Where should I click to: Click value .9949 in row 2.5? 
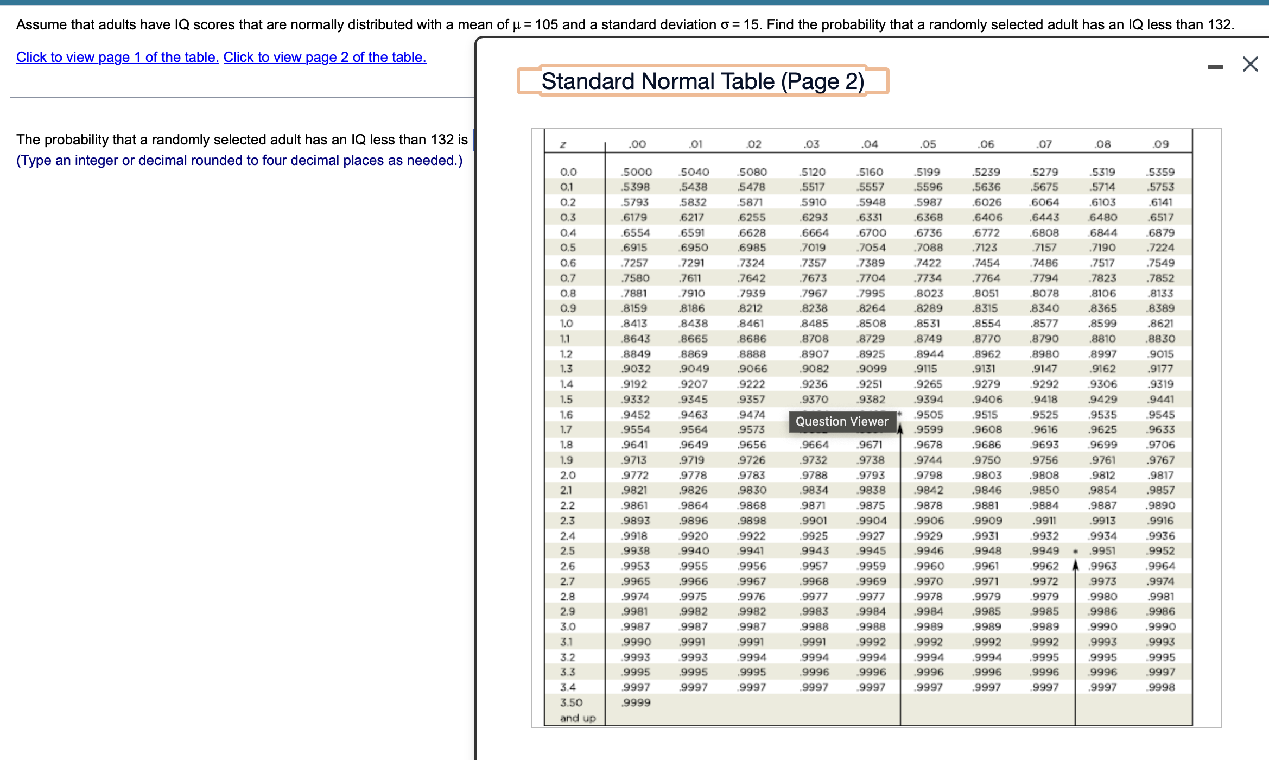[x=1045, y=550]
